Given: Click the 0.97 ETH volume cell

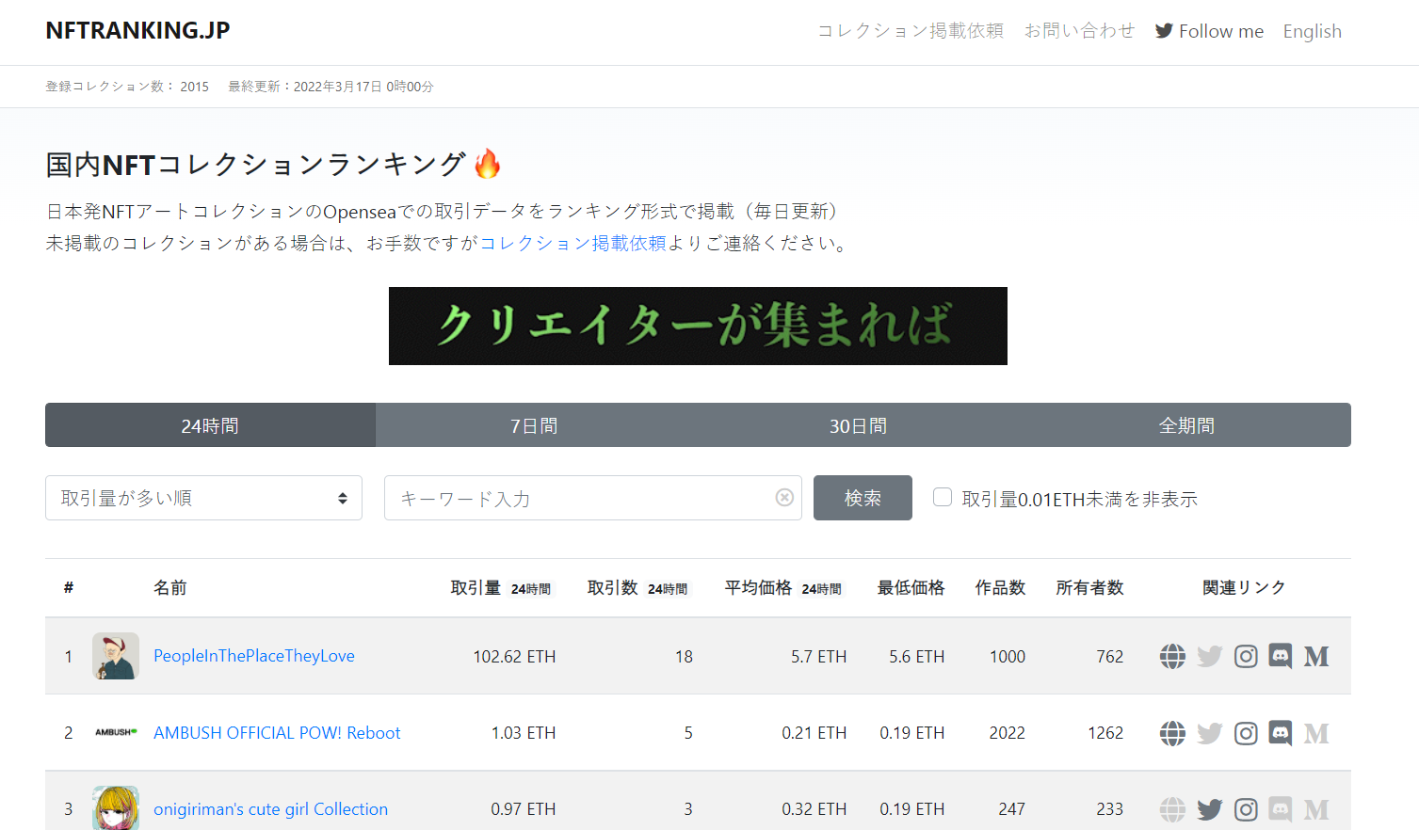Looking at the screenshot, I should [524, 809].
